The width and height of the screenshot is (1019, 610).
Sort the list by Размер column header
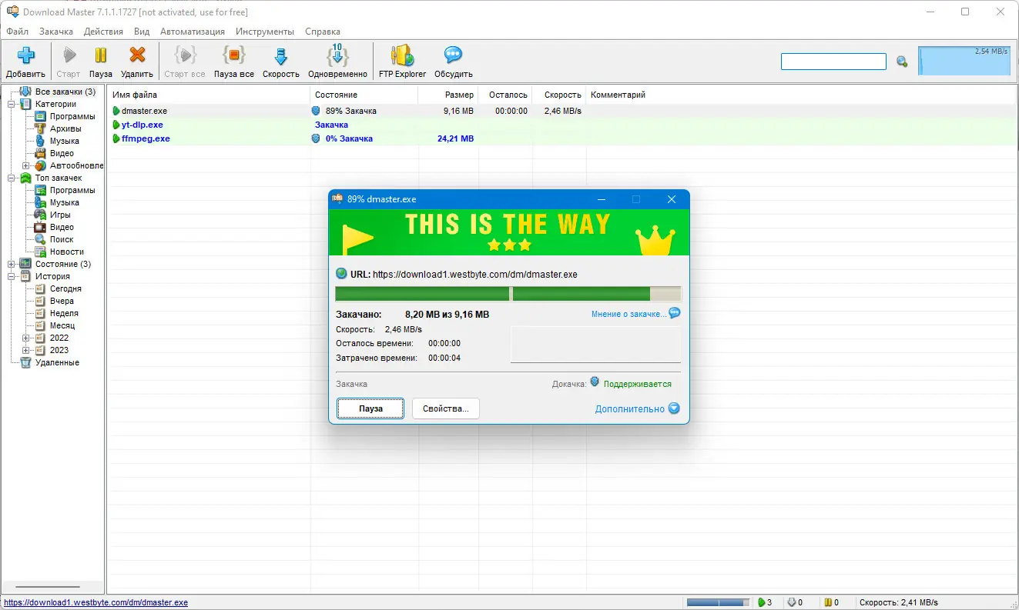point(448,95)
